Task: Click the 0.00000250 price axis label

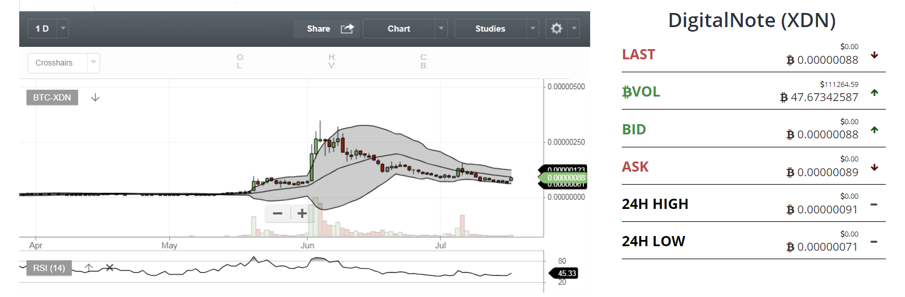Action: [566, 142]
